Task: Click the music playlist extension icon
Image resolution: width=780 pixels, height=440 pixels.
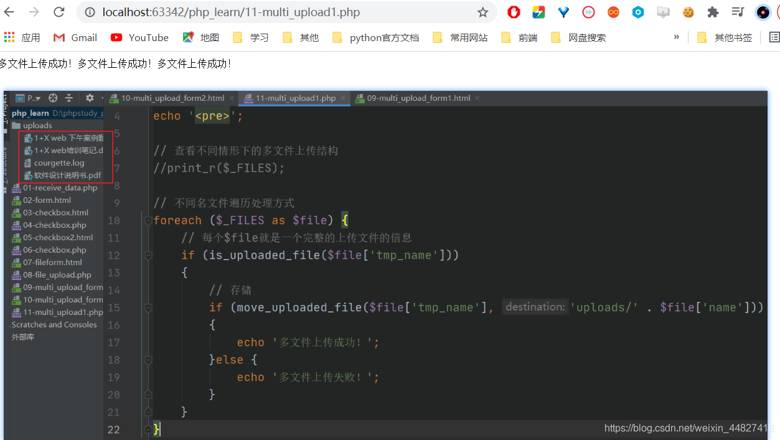Action: pyautogui.click(x=737, y=12)
